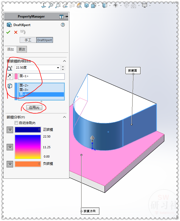The image size is (180, 221).
Task: Click the View Orientation axis icon
Action: (44, 5)
